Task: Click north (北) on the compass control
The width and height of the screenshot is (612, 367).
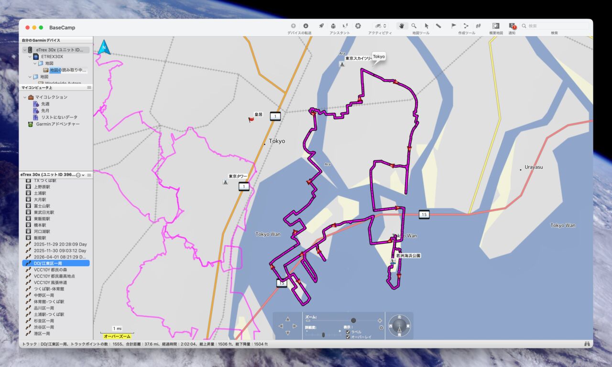Action: pos(399,317)
